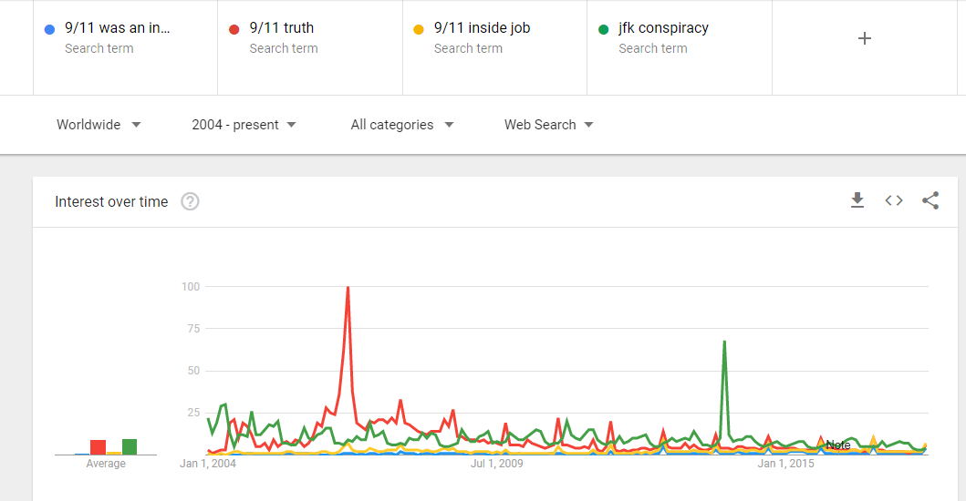Add a comparison term with plus icon

coord(865,38)
